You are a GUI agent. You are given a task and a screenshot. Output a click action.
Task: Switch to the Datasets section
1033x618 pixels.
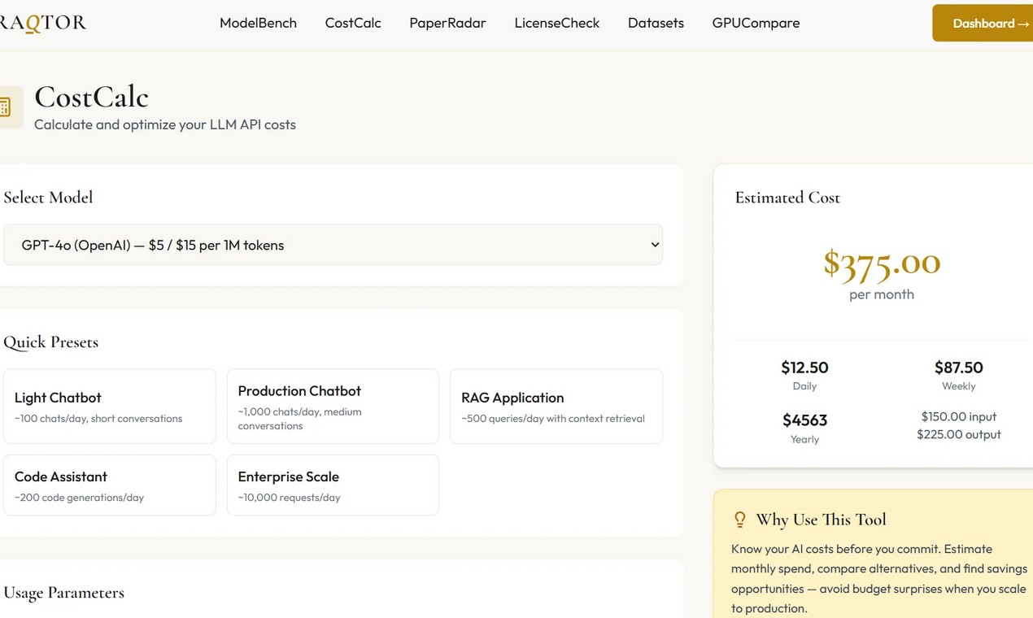coord(656,23)
